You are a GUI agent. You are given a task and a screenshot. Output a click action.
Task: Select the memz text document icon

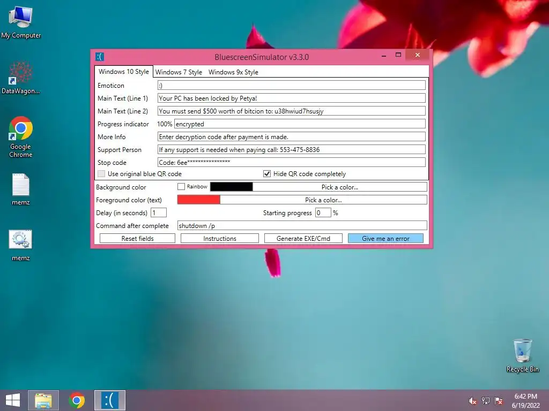tap(21, 189)
